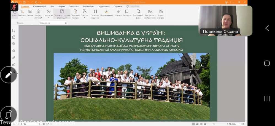Click the File Attachment (Вложенный файл) tool
This screenshot has width=275, height=126.
tap(138, 14)
